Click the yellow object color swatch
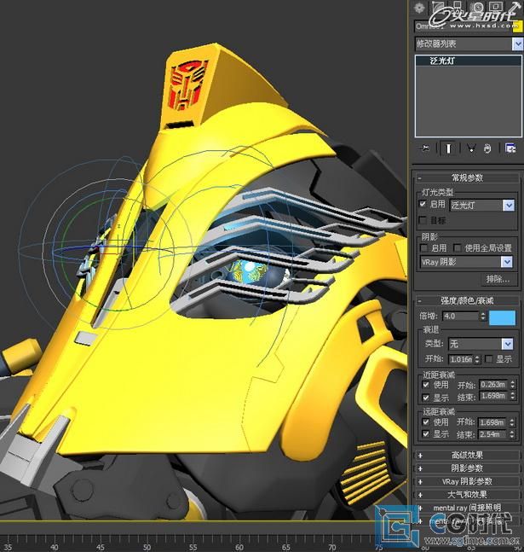Image resolution: width=524 pixels, height=552 pixels. [517, 26]
